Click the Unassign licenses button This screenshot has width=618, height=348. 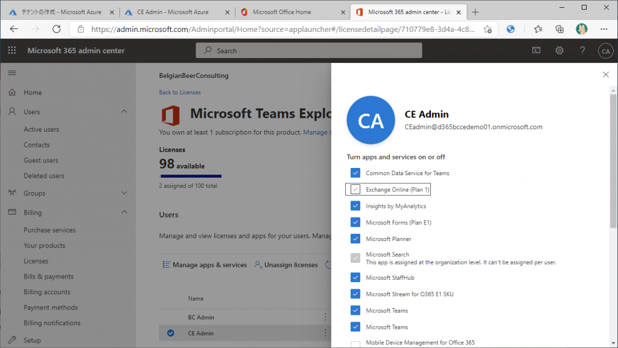(286, 265)
